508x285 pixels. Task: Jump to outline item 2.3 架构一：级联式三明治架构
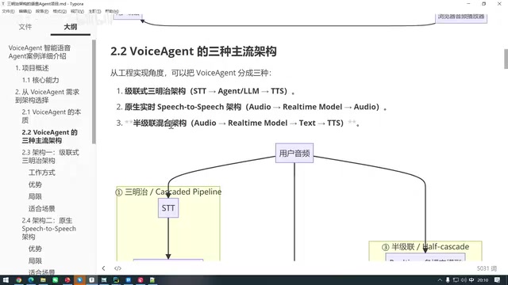50,157
